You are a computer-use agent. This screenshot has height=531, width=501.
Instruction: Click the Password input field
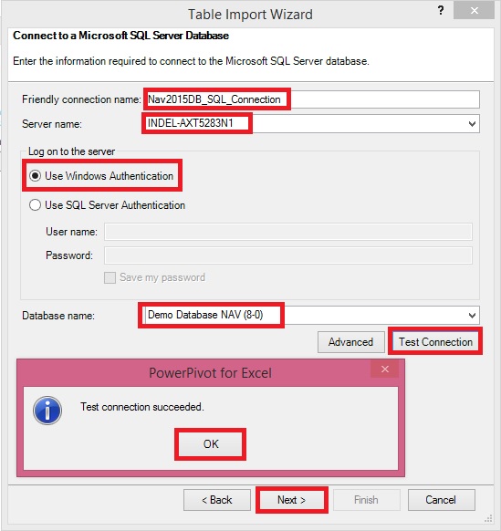[288, 255]
